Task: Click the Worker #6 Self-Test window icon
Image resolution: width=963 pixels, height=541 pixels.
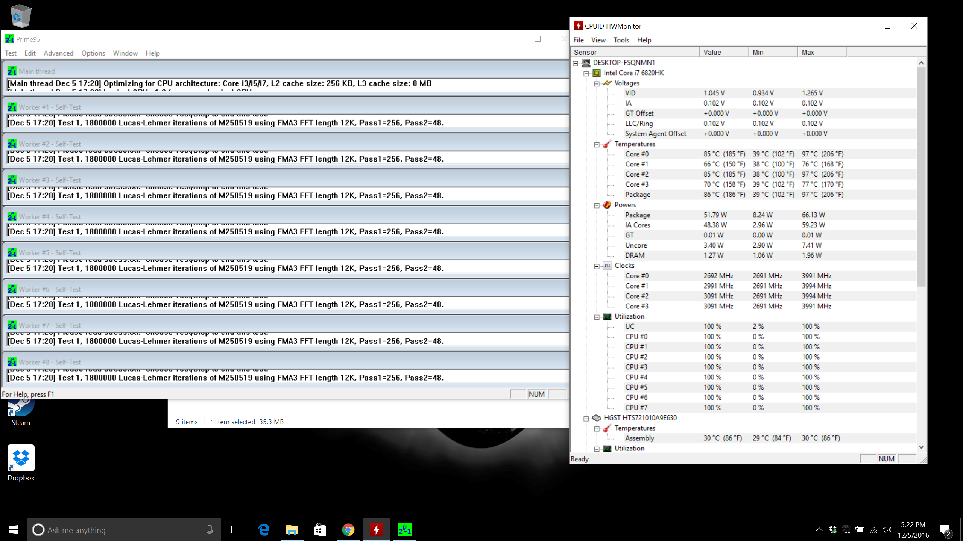Action: click(x=12, y=289)
